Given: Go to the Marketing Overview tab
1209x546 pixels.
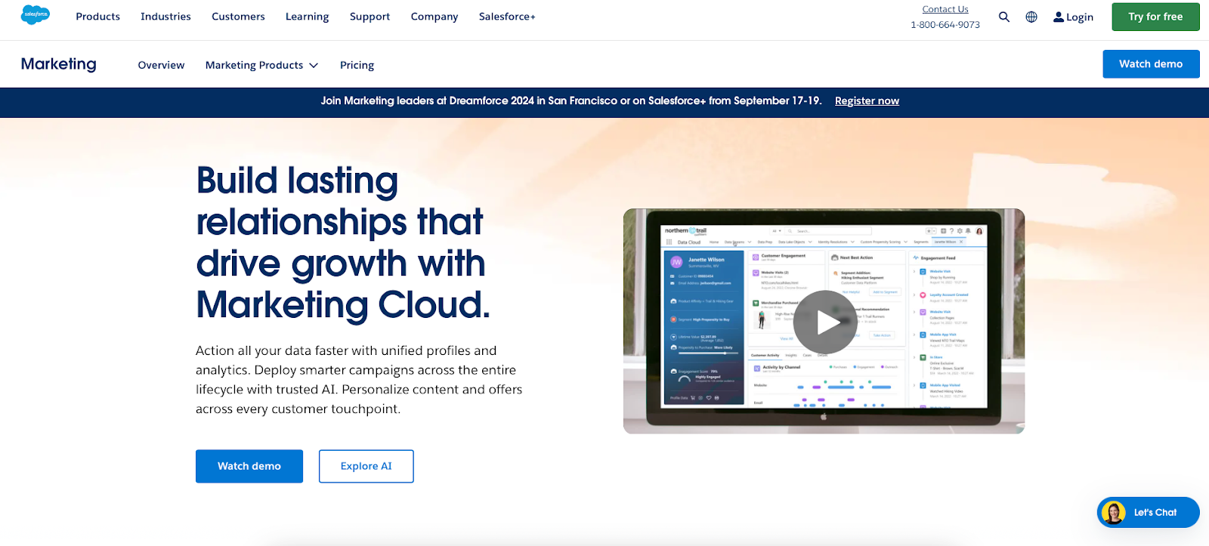Looking at the screenshot, I should tap(161, 65).
